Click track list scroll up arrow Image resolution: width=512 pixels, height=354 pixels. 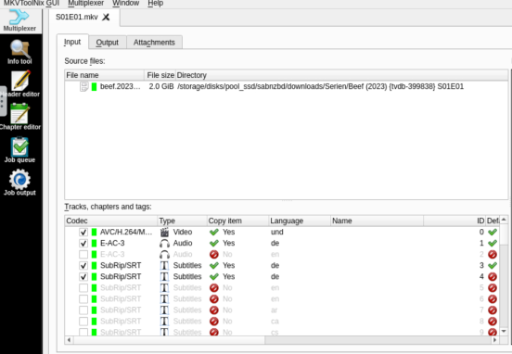(504, 220)
